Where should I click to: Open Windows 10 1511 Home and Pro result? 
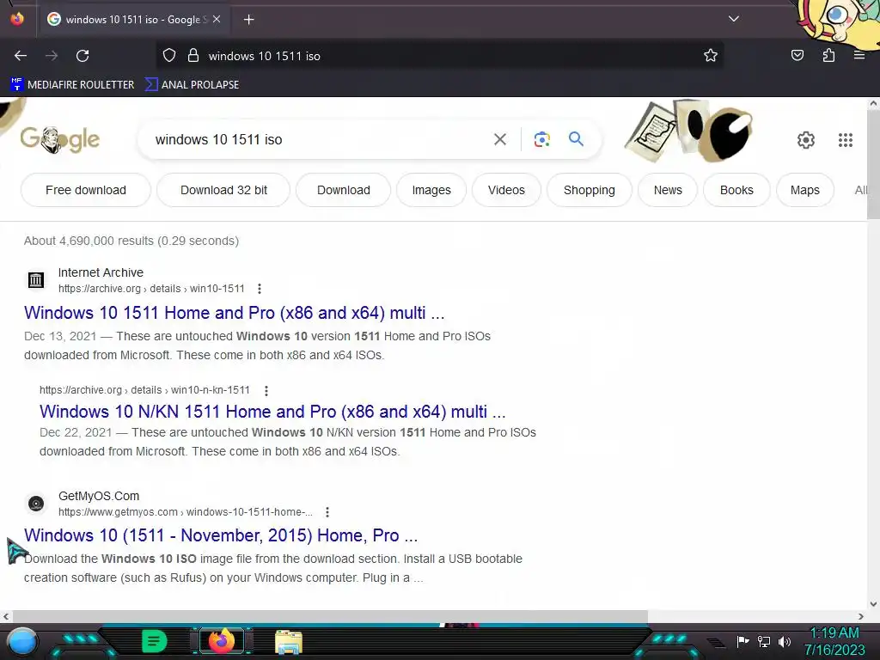pyautogui.click(x=234, y=313)
